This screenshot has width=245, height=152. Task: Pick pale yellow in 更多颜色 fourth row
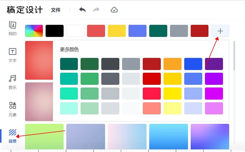[x=172, y=108]
